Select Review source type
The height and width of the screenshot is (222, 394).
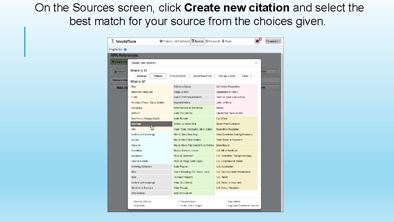(236, 108)
